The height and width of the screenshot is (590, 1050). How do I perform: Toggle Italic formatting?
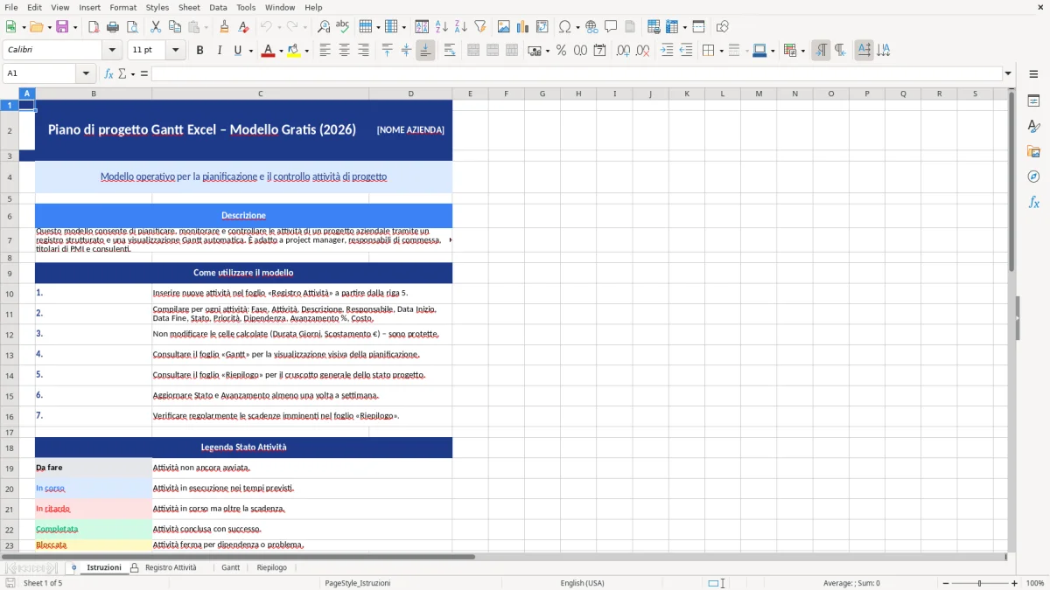pos(220,51)
